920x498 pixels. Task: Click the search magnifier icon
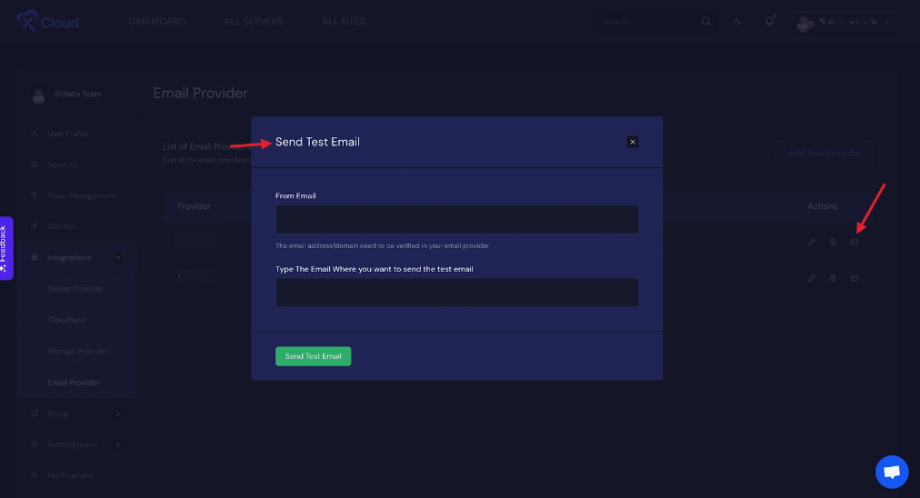705,21
